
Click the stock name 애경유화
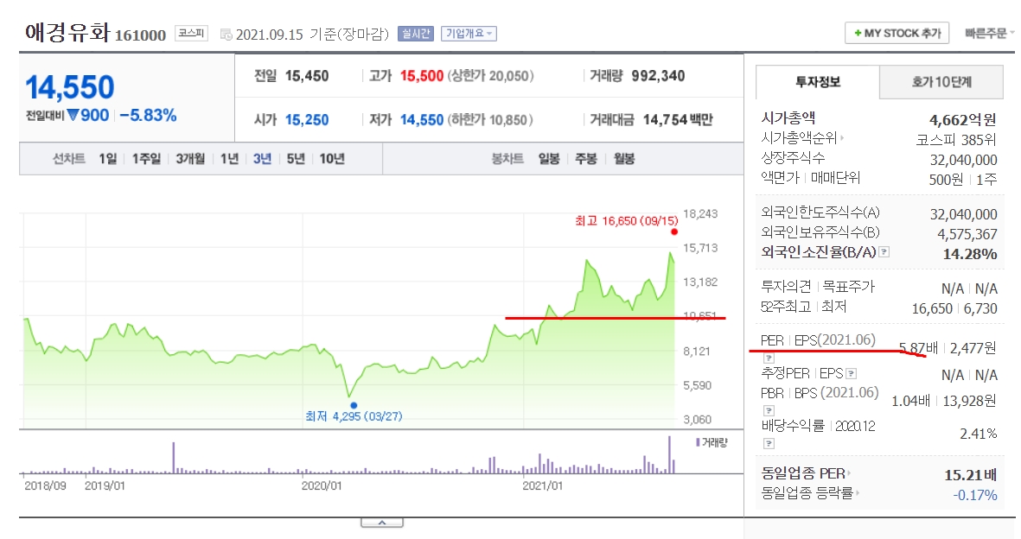coord(67,33)
